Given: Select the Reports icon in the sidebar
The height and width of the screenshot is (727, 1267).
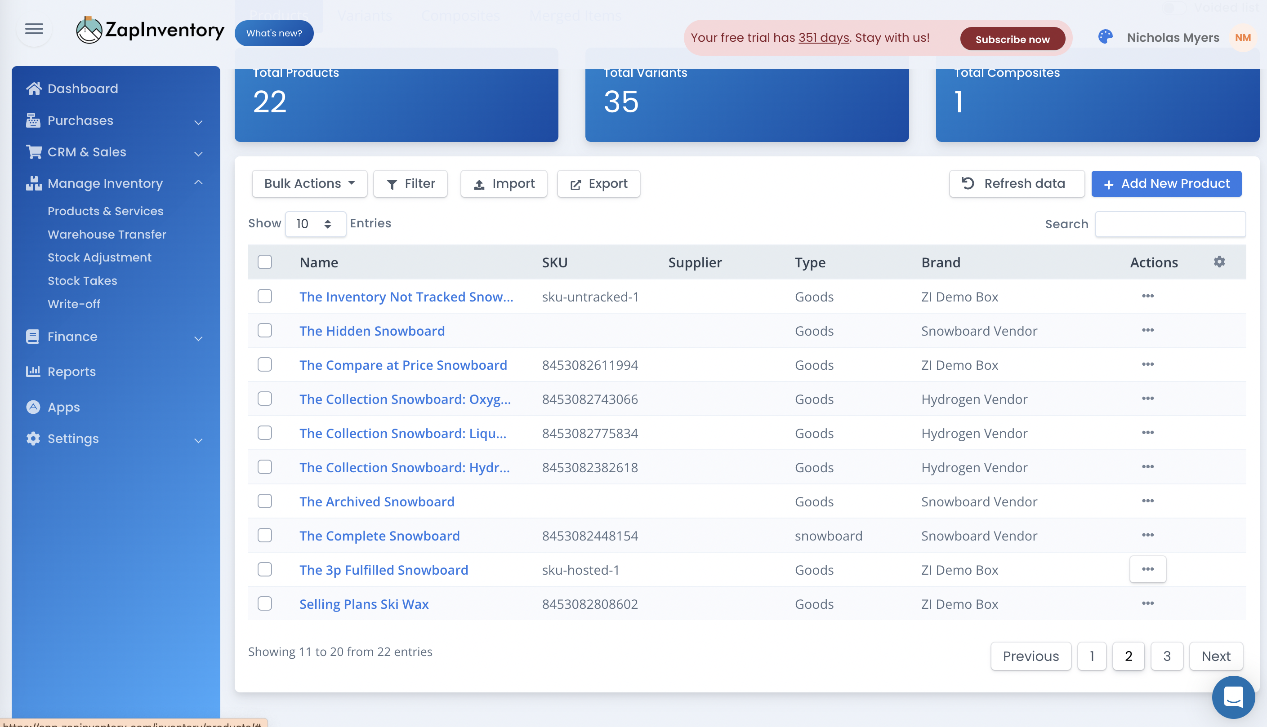Looking at the screenshot, I should (33, 371).
